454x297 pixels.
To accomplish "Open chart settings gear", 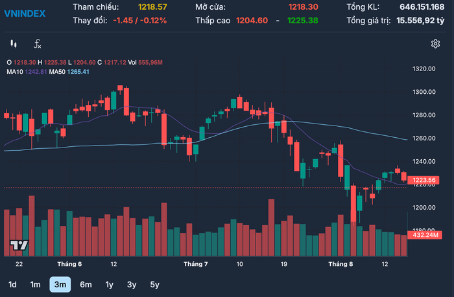I will (435, 44).
